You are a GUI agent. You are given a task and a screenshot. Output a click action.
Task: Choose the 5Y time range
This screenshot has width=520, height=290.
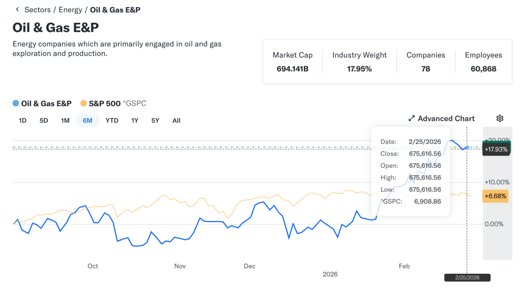(155, 121)
